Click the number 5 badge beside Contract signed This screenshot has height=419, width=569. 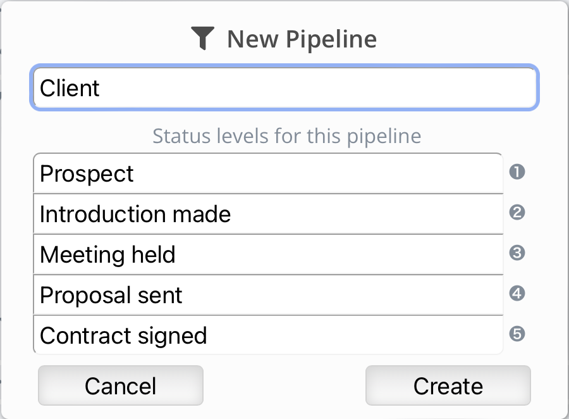click(x=517, y=334)
